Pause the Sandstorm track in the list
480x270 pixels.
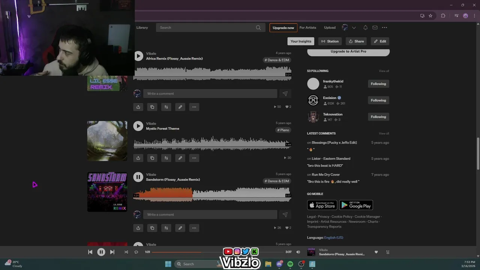[x=138, y=177]
